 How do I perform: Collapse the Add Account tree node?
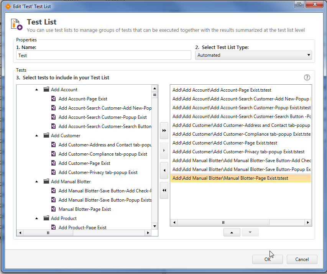pos(37,90)
